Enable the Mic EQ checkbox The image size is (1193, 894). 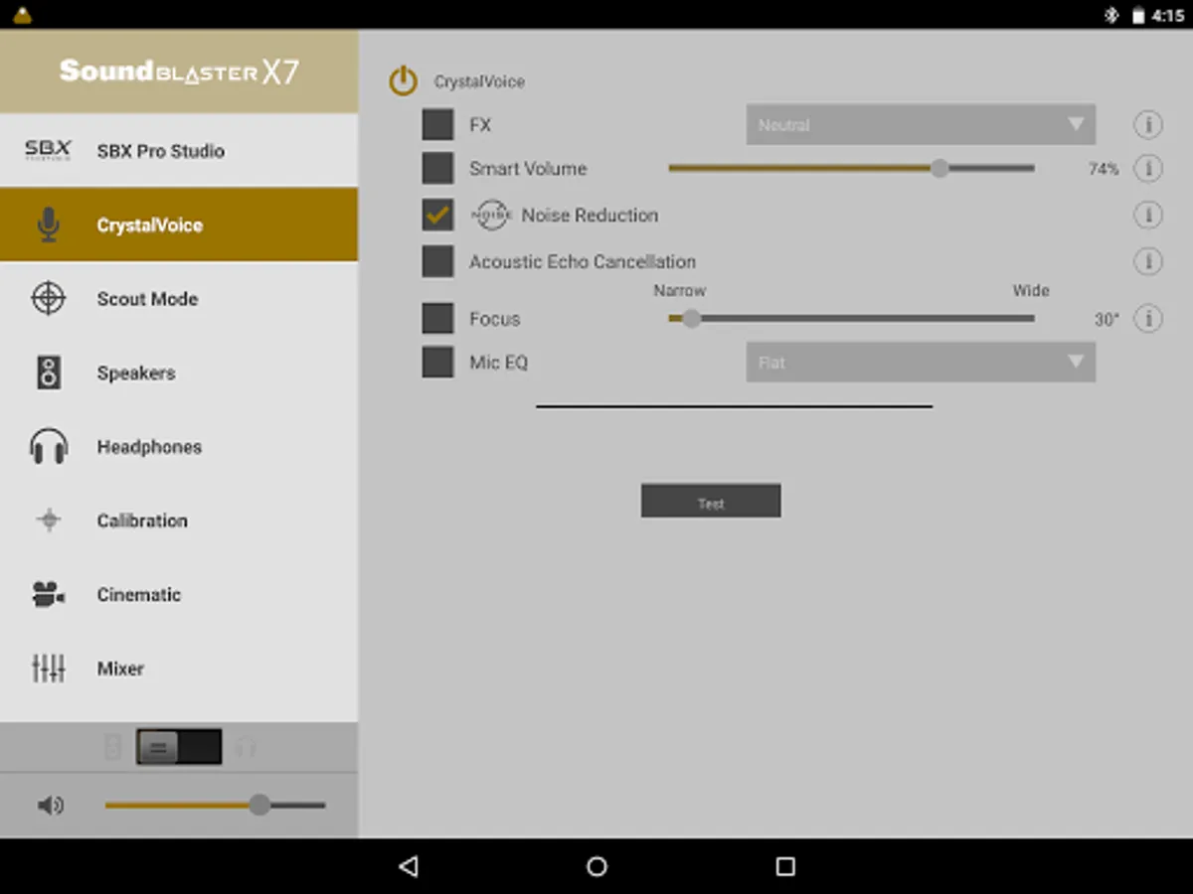point(437,363)
